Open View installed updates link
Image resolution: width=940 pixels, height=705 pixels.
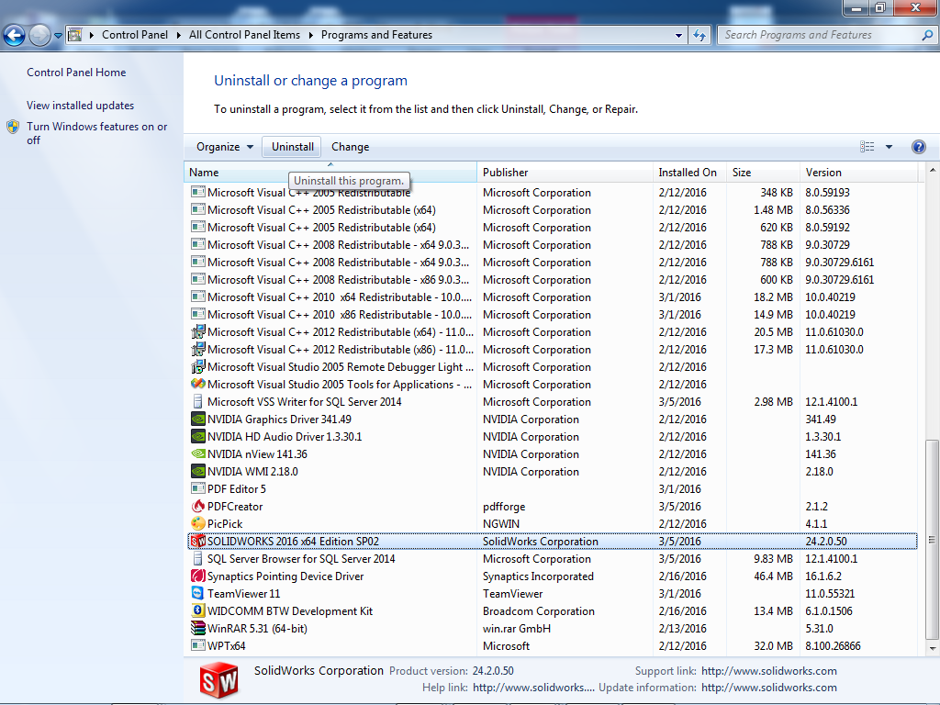pyautogui.click(x=81, y=106)
